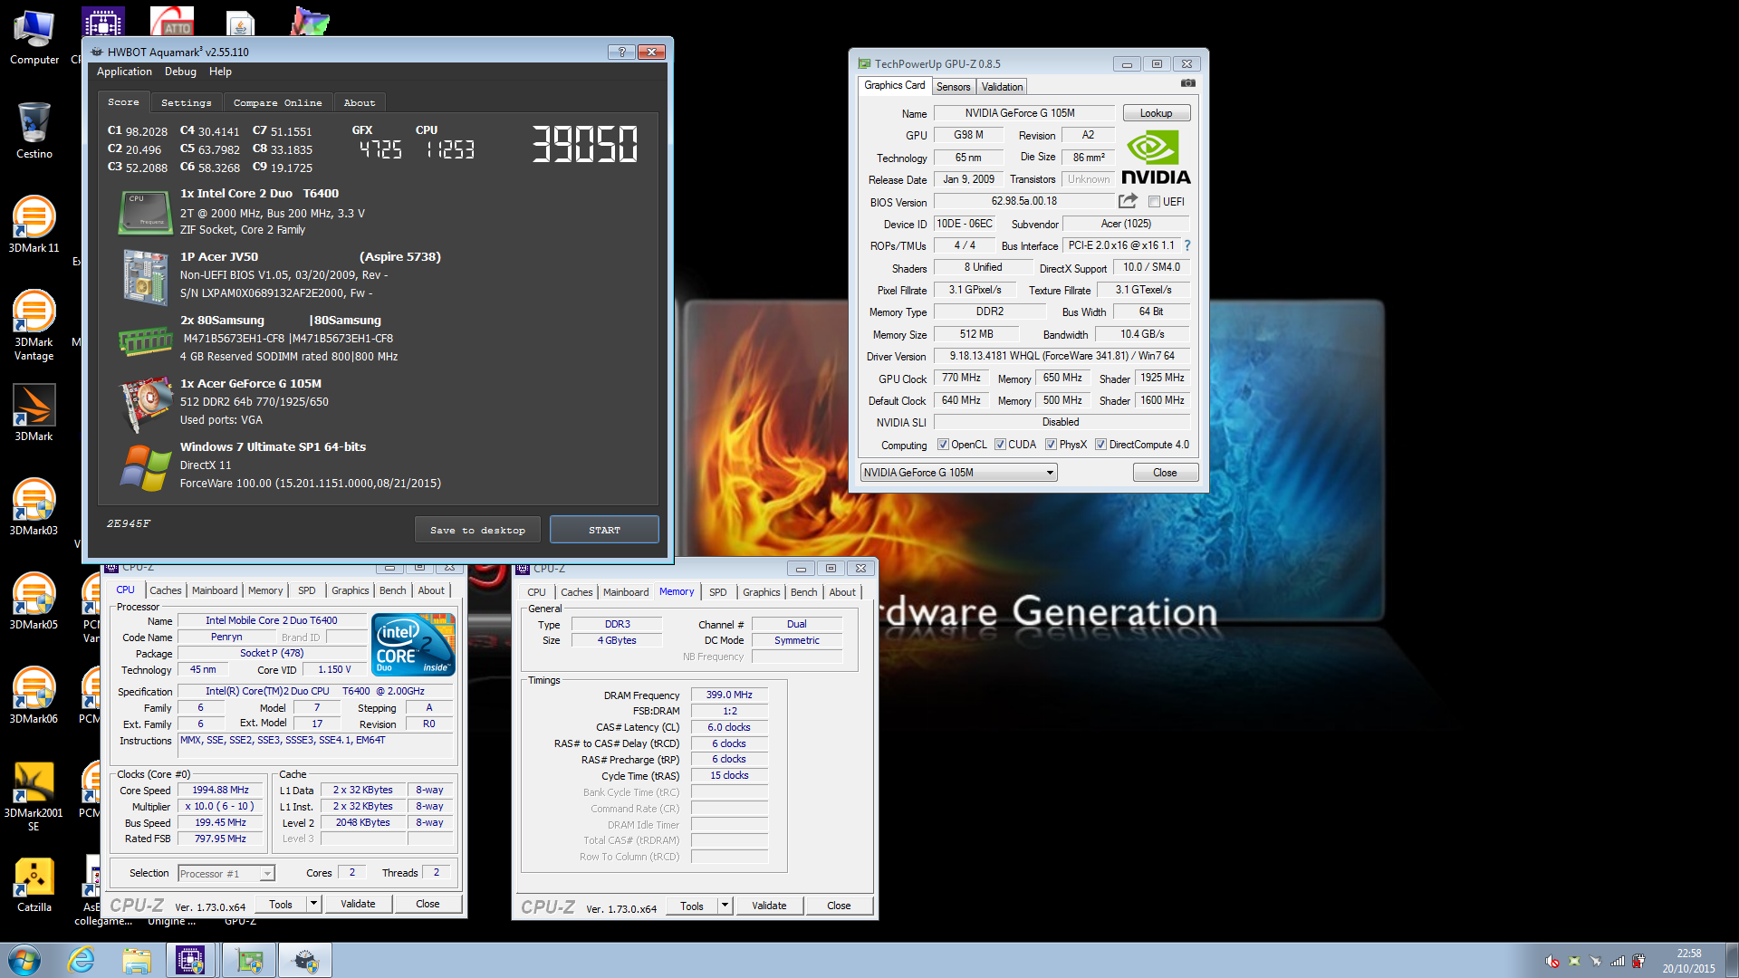Open the Debug menu in Aquamark
The width and height of the screenshot is (1739, 978).
tap(180, 72)
